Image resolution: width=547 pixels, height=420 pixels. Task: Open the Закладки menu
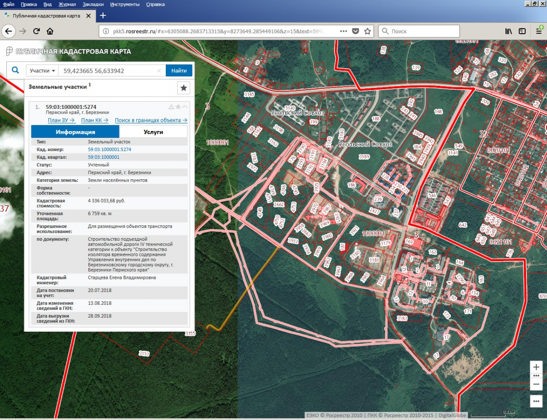[93, 4]
